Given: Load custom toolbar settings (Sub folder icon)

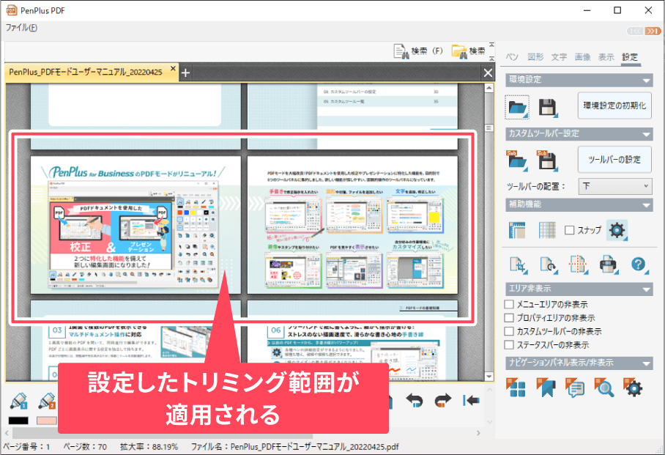Looking at the screenshot, I should [517, 160].
